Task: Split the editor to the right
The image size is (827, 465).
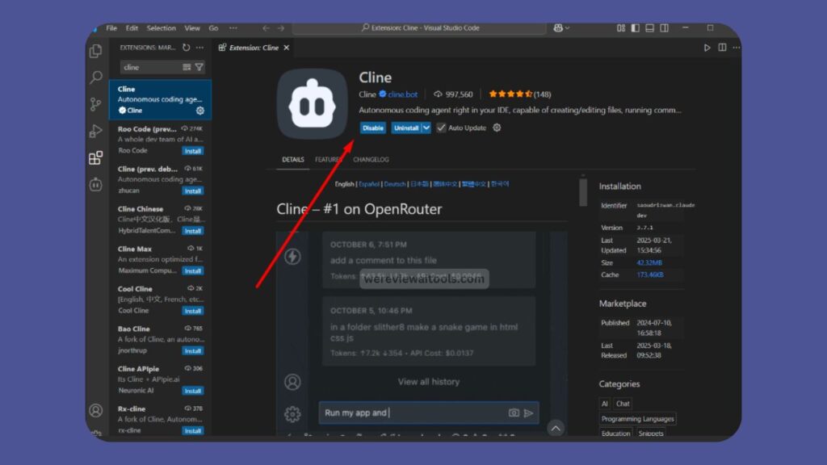Action: 722,48
